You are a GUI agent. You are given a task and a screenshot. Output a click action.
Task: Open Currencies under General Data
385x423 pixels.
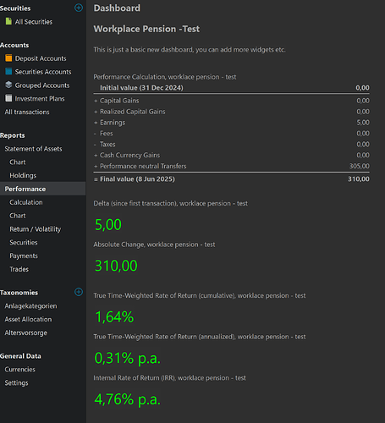pyautogui.click(x=20, y=370)
